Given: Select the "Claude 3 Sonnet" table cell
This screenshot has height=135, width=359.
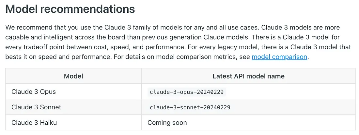Looking at the screenshot, I should coord(36,107).
